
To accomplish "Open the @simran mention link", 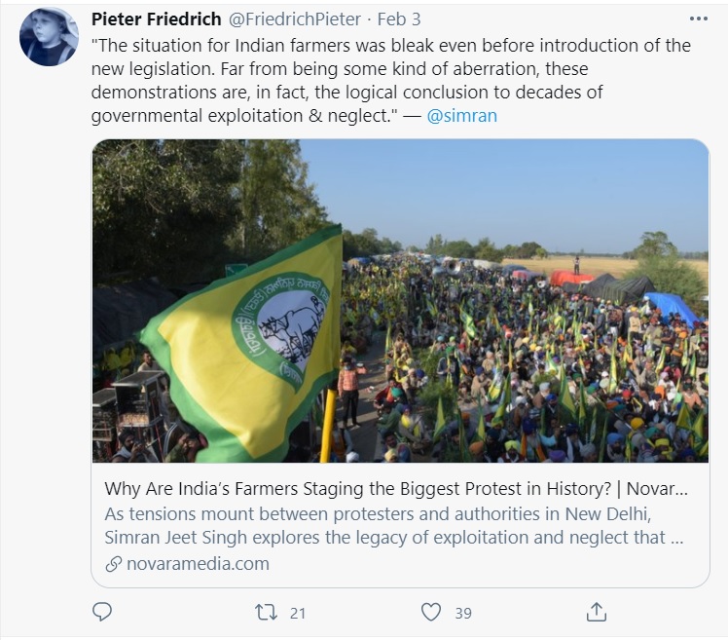I will pyautogui.click(x=462, y=116).
